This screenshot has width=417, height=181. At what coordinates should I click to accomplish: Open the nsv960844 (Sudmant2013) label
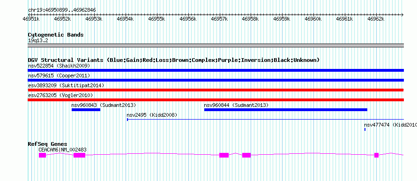[236, 105]
